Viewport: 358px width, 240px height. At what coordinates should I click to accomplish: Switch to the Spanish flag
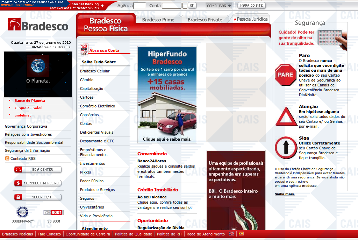point(241,234)
